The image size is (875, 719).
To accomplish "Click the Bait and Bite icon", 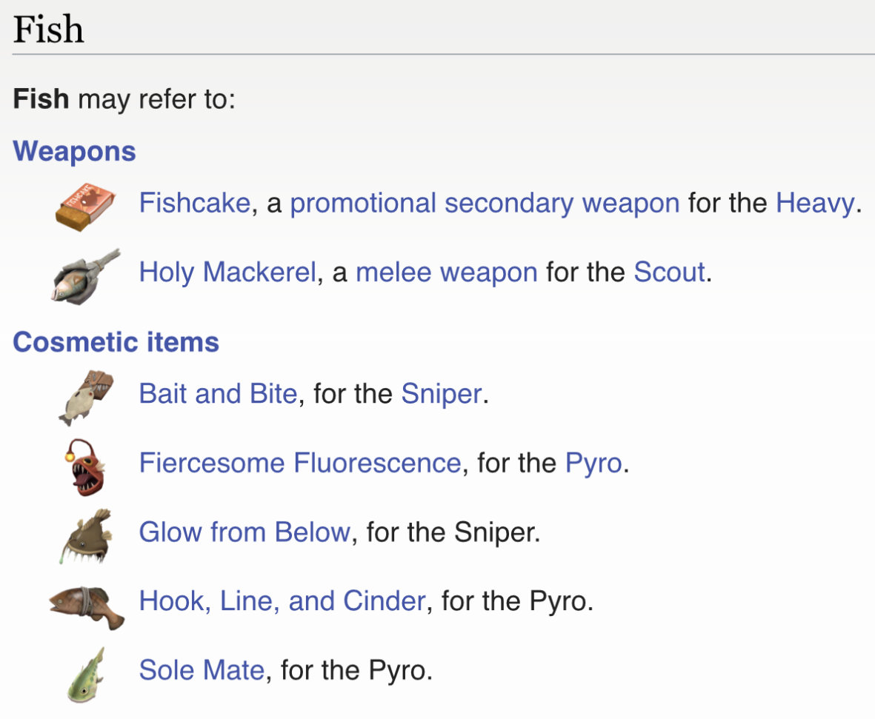I will pos(87,395).
